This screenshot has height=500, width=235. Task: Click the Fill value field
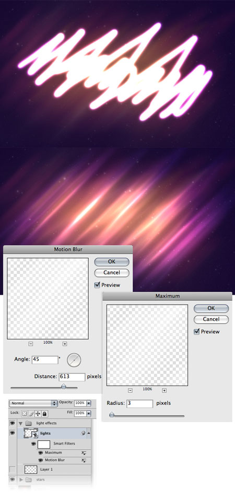click(x=80, y=413)
